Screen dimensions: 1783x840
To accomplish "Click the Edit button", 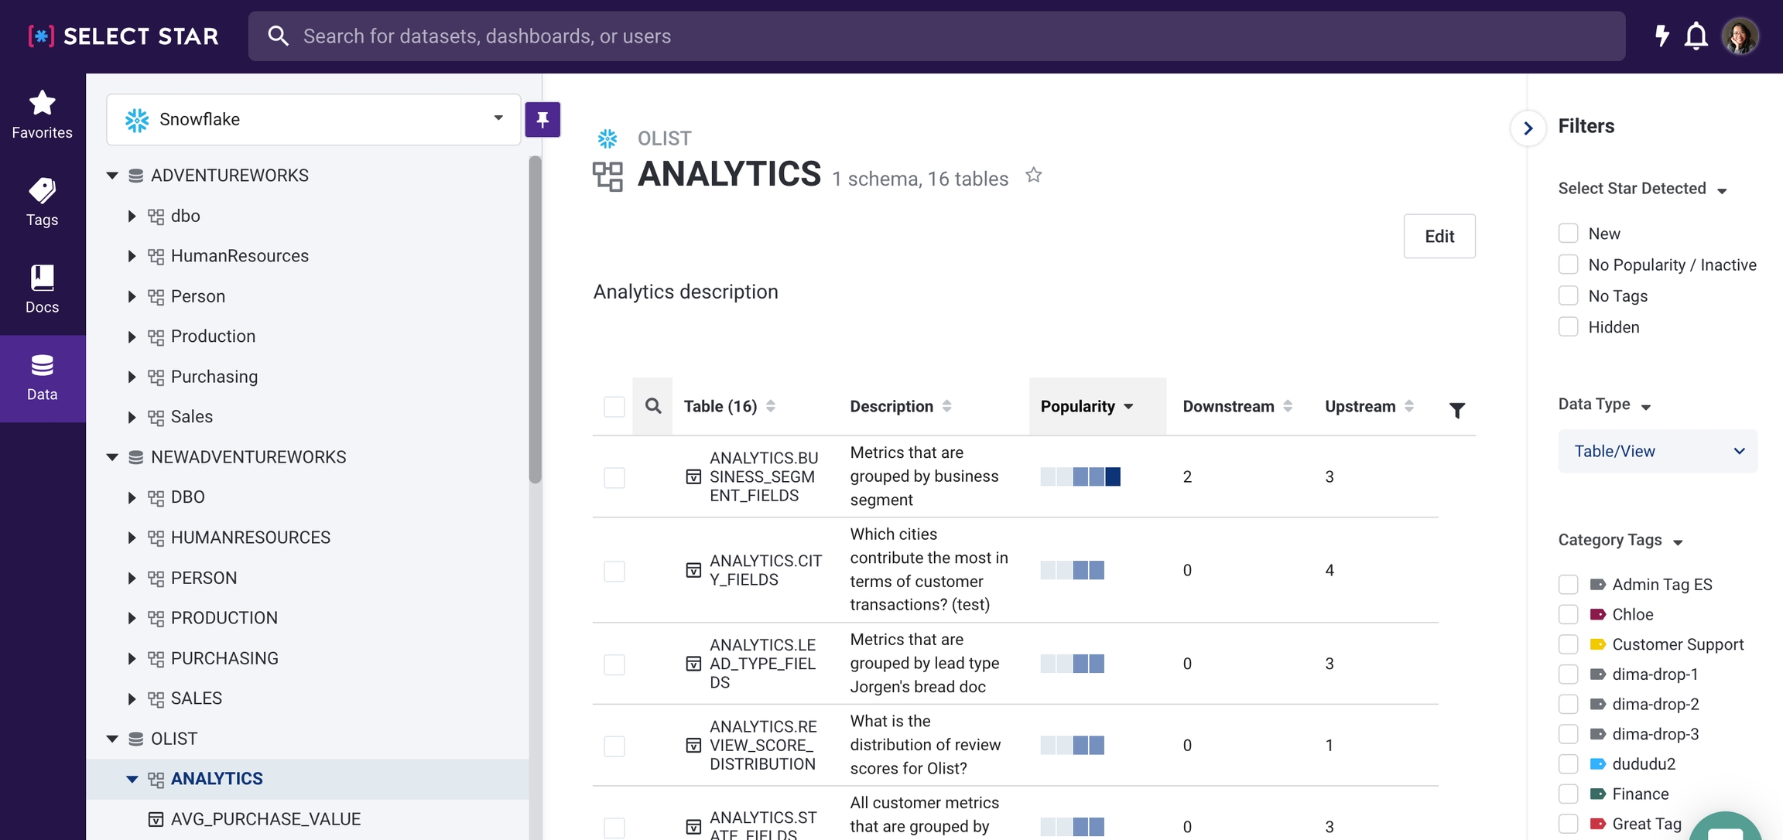I will [1439, 236].
